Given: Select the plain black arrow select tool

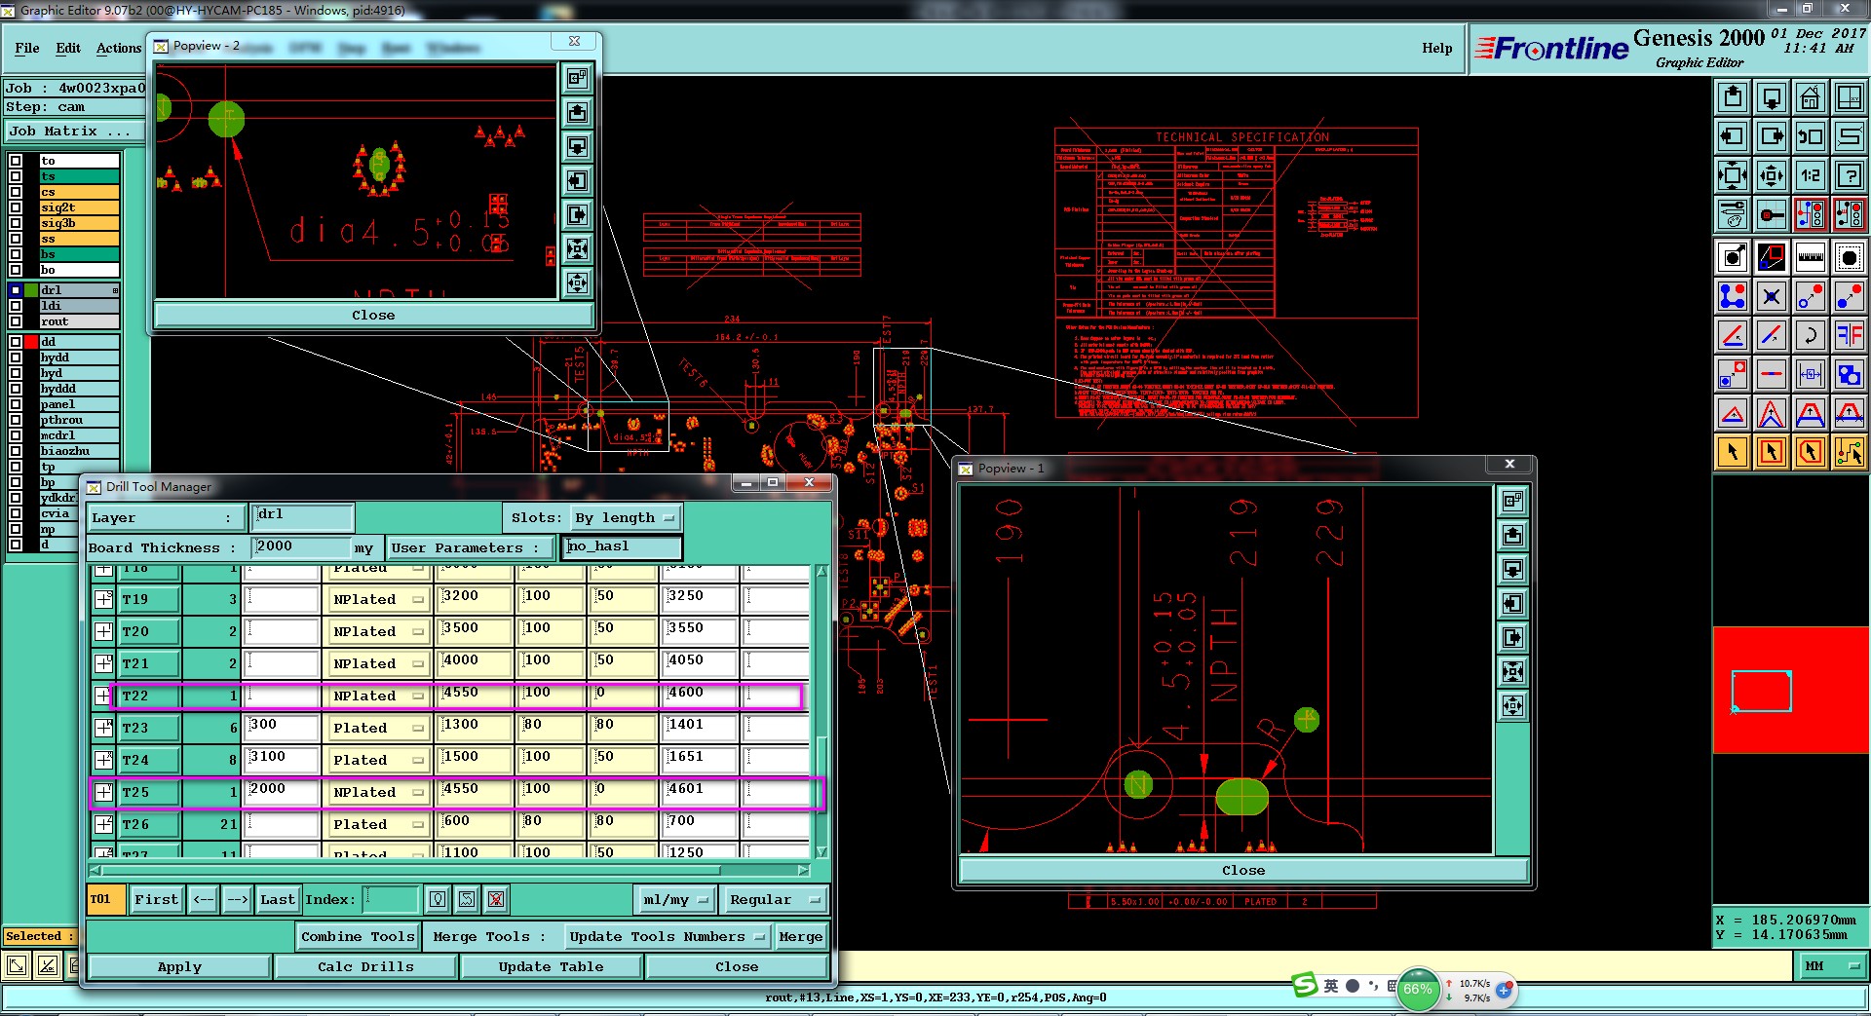Looking at the screenshot, I should [1732, 452].
